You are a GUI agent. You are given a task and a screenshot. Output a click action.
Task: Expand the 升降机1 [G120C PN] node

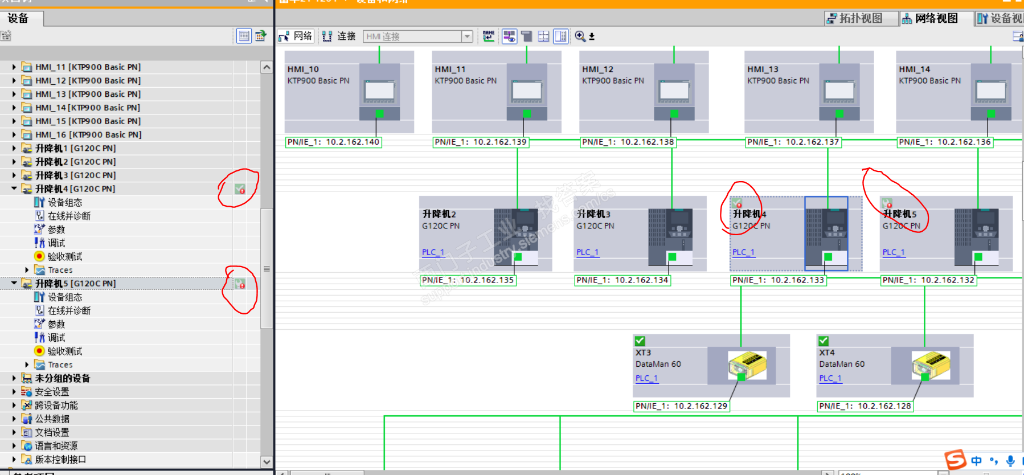(14, 148)
